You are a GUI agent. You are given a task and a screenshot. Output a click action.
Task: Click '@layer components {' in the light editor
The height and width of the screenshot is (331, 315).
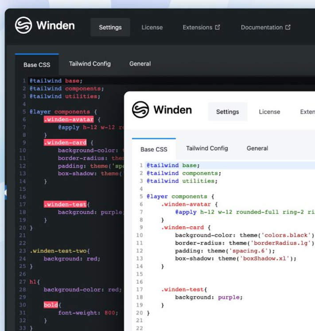pos(180,196)
